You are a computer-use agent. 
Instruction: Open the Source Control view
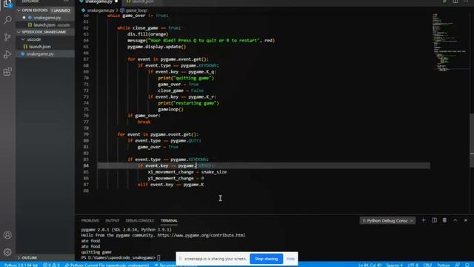coord(7,37)
